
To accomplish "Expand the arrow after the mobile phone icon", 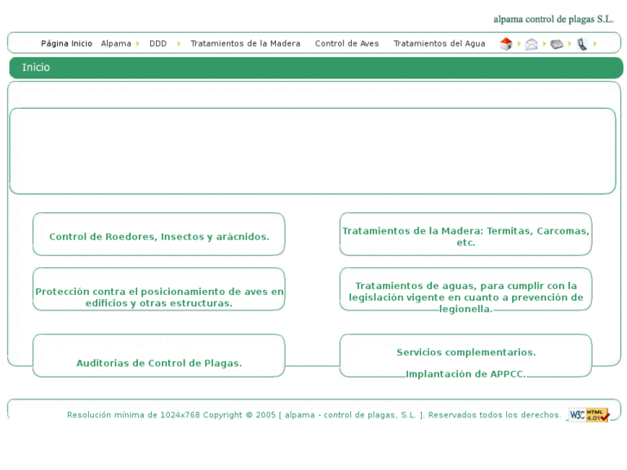I will pos(595,44).
